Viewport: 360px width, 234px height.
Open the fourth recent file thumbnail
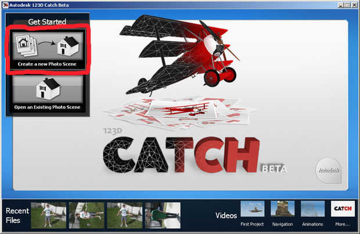click(163, 215)
